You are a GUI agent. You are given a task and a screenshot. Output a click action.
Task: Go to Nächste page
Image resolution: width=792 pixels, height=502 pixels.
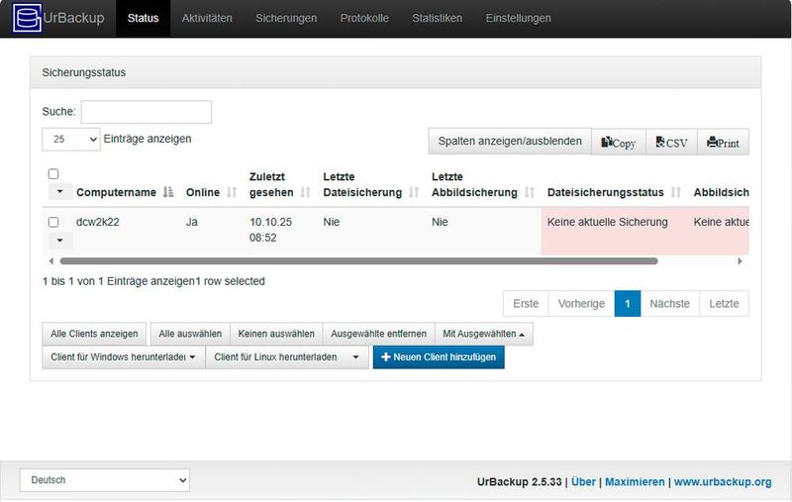(670, 304)
